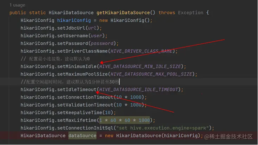Click 'new HikariDataSource(hikariConfig)' constructor call

[x=153, y=136]
